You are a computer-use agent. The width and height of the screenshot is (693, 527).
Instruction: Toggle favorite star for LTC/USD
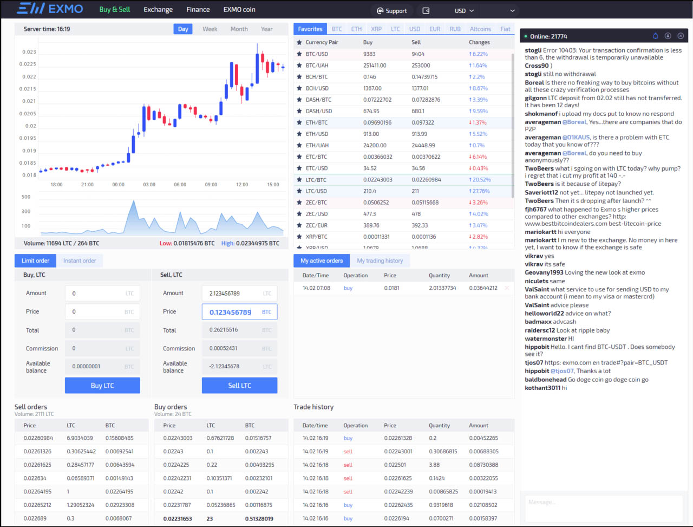point(299,191)
